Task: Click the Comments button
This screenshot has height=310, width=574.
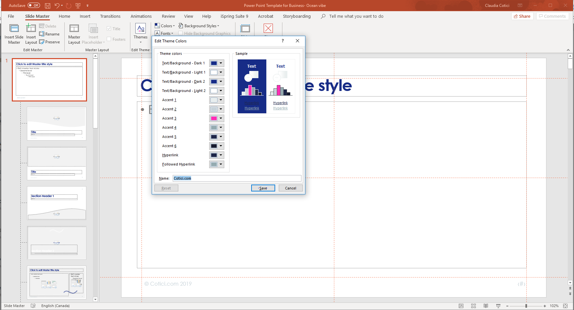Action: coord(552,16)
